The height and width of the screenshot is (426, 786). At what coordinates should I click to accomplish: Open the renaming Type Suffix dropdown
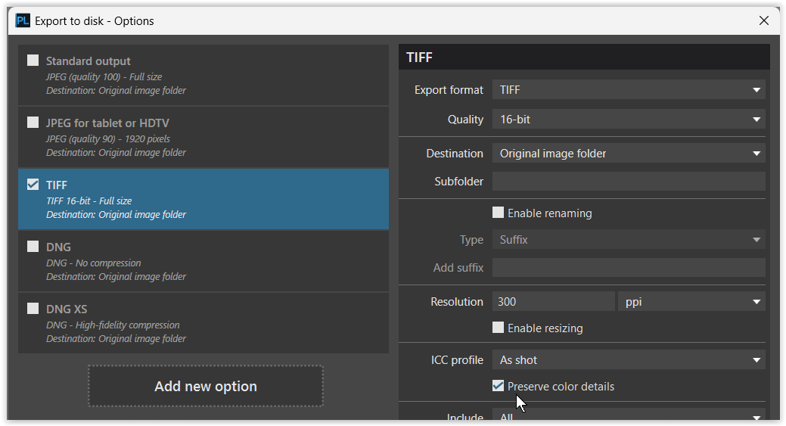coord(629,240)
